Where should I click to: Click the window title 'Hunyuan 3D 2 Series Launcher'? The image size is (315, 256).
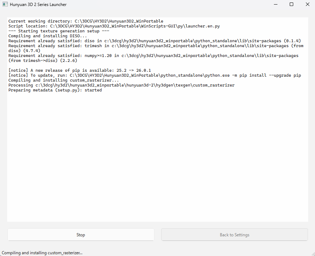(x=38, y=5)
